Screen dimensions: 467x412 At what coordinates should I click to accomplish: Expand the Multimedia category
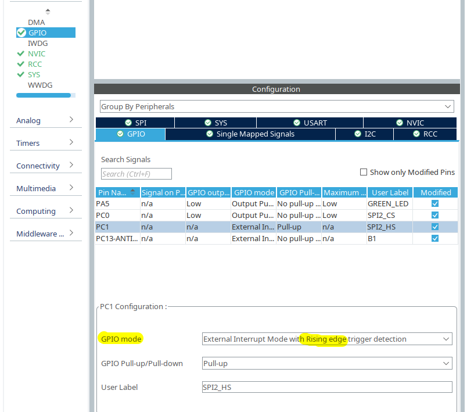click(45, 188)
